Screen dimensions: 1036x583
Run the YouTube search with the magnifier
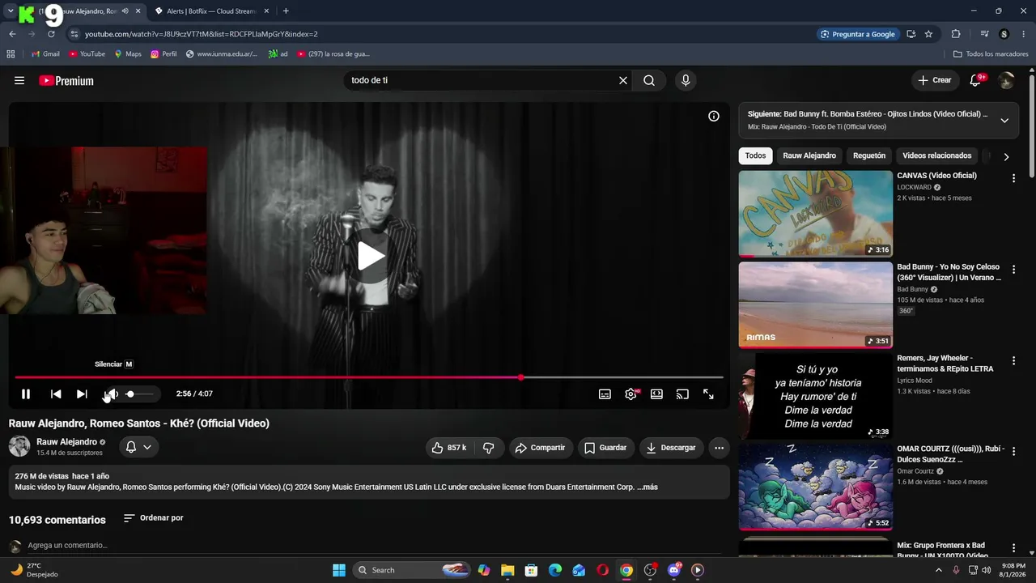649,80
